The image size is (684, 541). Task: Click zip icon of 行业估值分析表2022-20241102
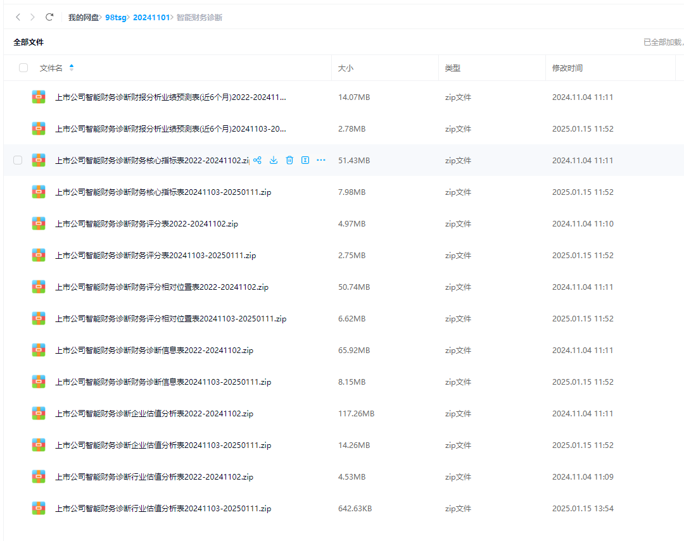tap(39, 476)
